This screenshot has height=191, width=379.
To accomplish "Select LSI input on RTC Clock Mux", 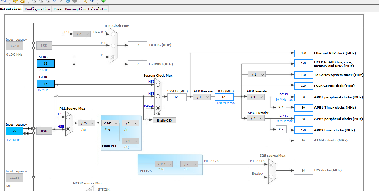I will 113,57.
